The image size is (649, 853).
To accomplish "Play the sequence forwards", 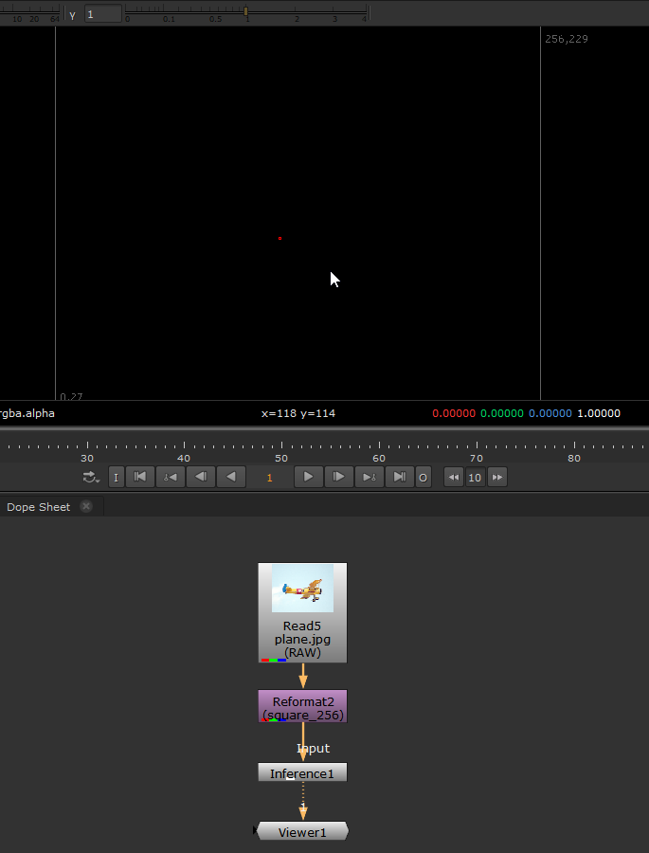I will [309, 477].
